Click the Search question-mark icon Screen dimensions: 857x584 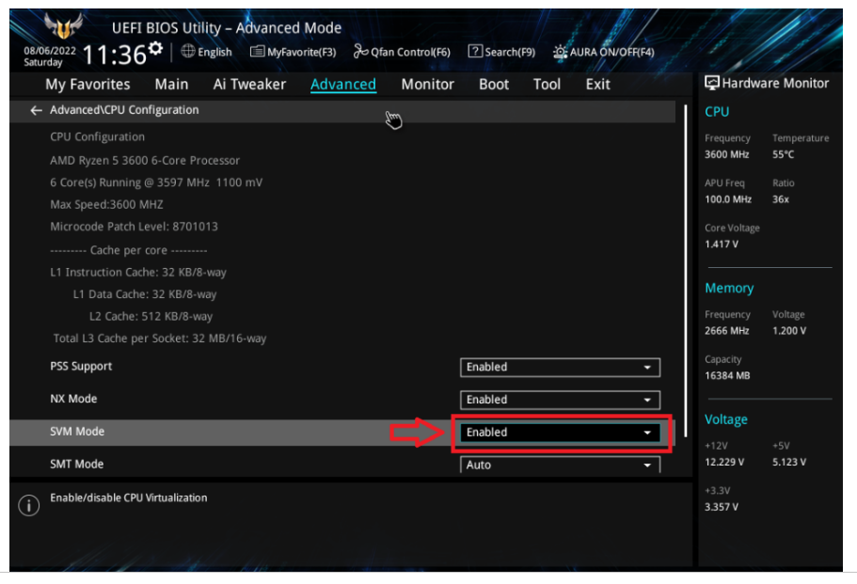coord(475,52)
